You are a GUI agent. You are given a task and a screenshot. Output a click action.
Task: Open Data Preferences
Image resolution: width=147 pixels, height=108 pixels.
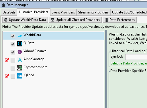[120, 20]
